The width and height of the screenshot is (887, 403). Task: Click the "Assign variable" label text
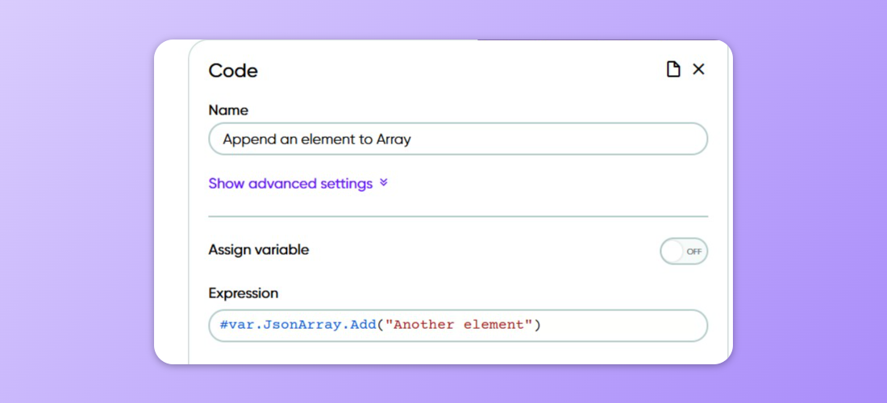258,250
